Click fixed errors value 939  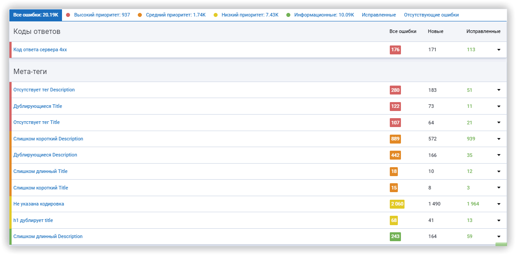[471, 139]
